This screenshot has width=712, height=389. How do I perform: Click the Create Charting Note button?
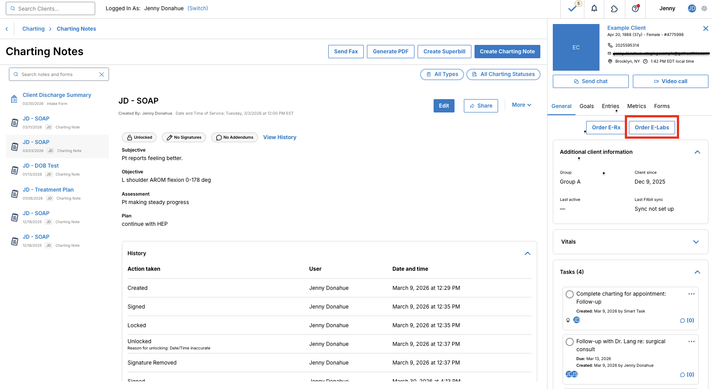507,52
